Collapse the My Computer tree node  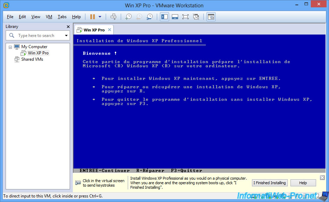click(10, 47)
